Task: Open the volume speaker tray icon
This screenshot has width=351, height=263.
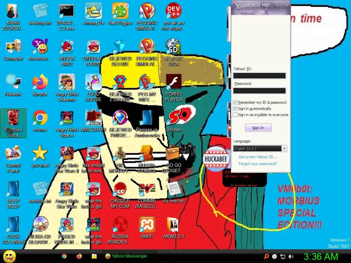Action: coord(291,256)
